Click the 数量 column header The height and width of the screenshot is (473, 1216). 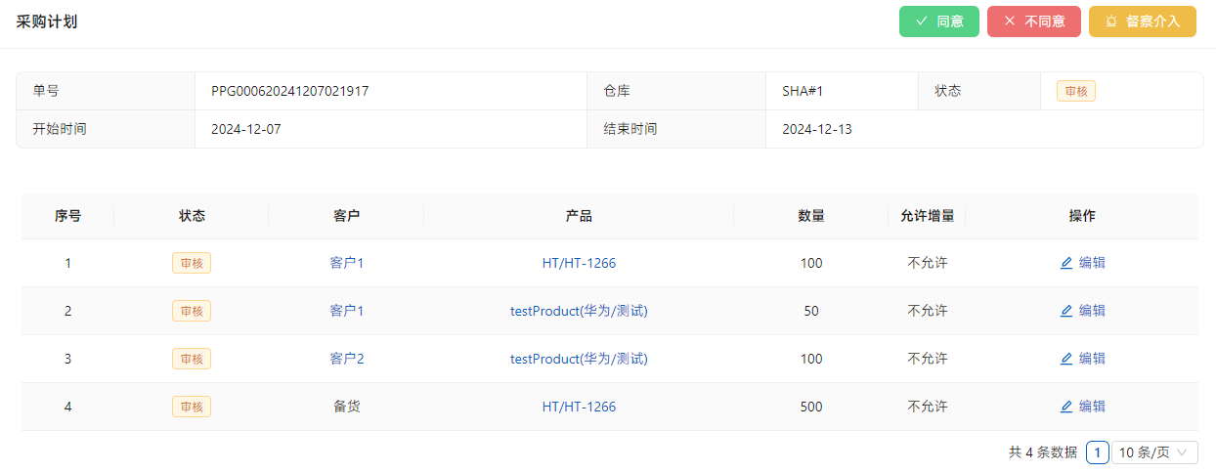(x=811, y=216)
